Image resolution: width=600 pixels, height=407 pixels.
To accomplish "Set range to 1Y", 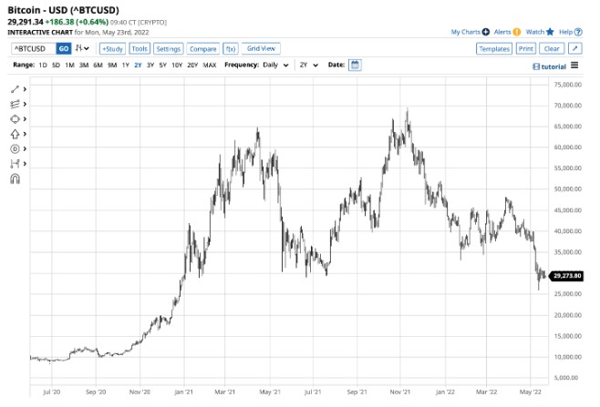I will pyautogui.click(x=126, y=65).
